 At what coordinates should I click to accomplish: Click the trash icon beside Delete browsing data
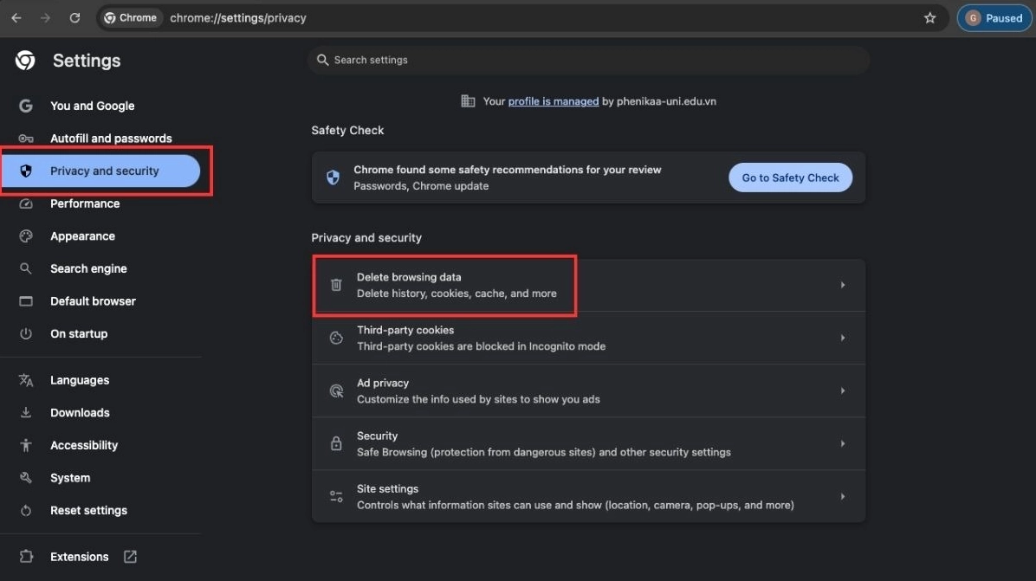click(x=336, y=285)
